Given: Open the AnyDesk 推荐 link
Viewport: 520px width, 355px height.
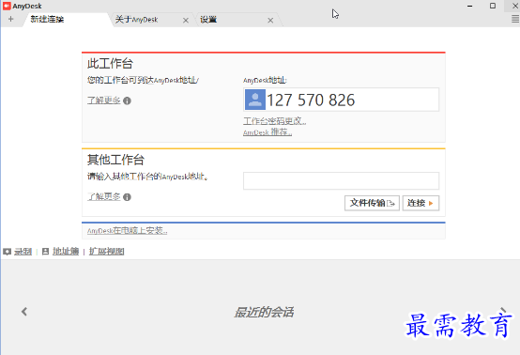Looking at the screenshot, I should tap(268, 132).
